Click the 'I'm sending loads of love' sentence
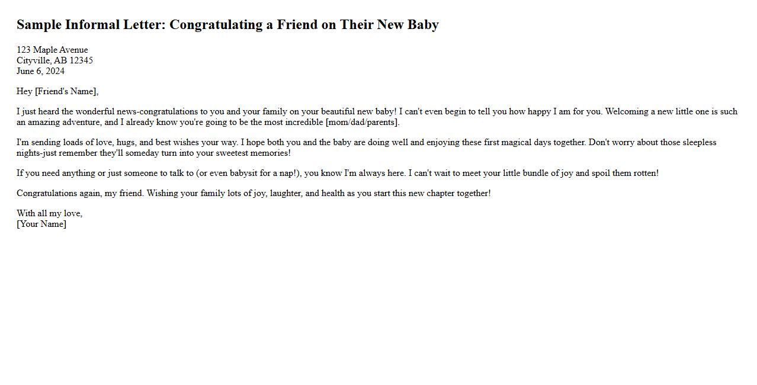 [x=66, y=142]
